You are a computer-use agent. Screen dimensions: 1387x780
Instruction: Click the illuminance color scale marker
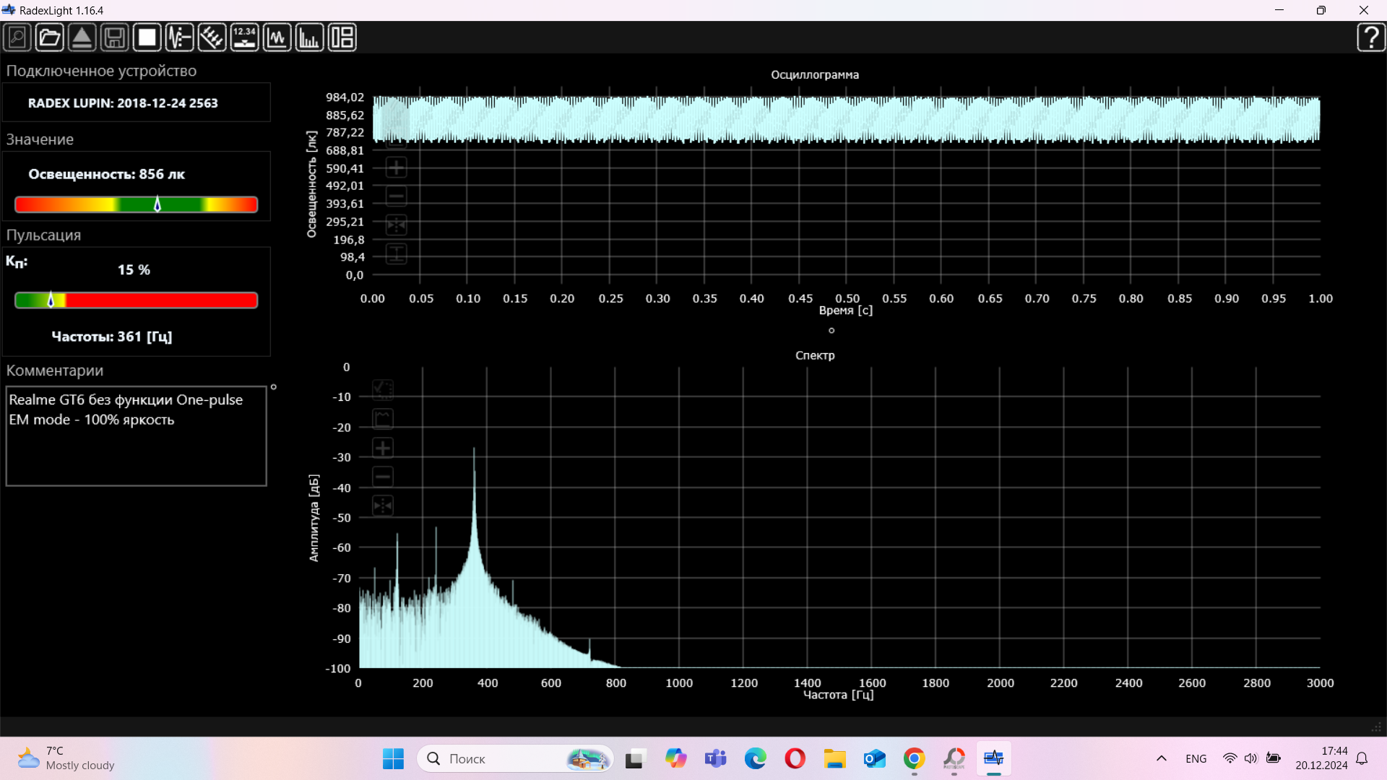tap(157, 204)
